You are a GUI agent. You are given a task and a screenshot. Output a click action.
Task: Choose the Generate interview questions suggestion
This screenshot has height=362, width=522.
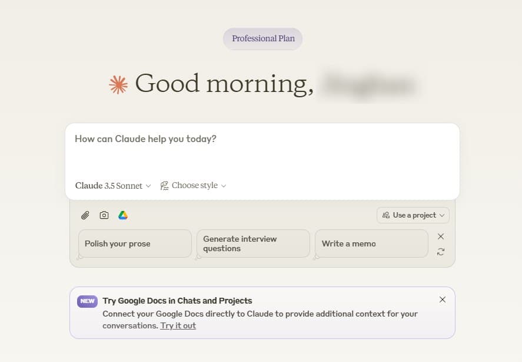[x=253, y=243]
